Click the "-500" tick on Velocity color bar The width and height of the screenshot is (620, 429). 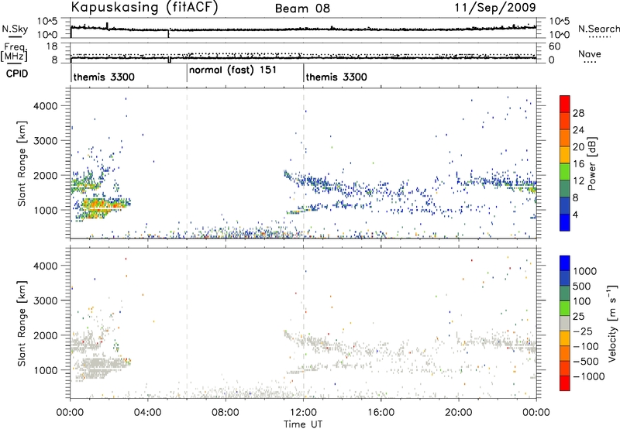(x=586, y=361)
